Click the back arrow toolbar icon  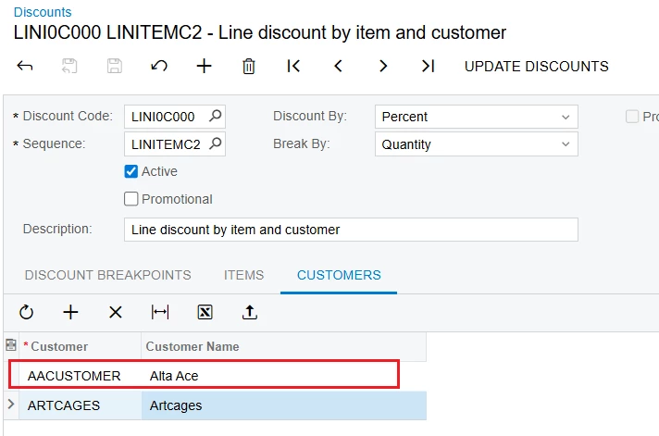[25, 67]
